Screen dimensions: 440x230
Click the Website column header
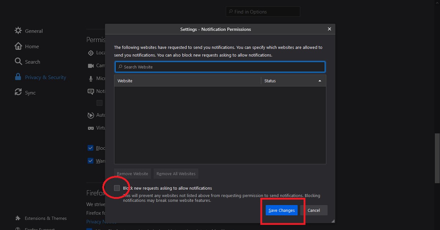click(187, 81)
